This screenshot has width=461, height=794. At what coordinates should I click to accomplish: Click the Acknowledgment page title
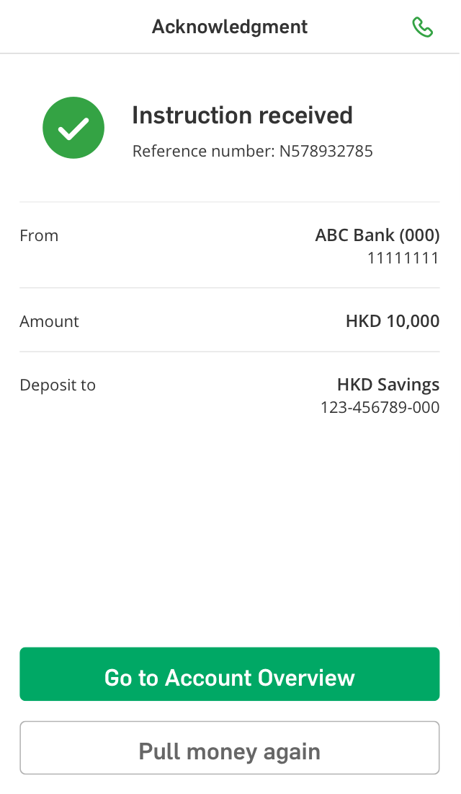[x=229, y=27]
